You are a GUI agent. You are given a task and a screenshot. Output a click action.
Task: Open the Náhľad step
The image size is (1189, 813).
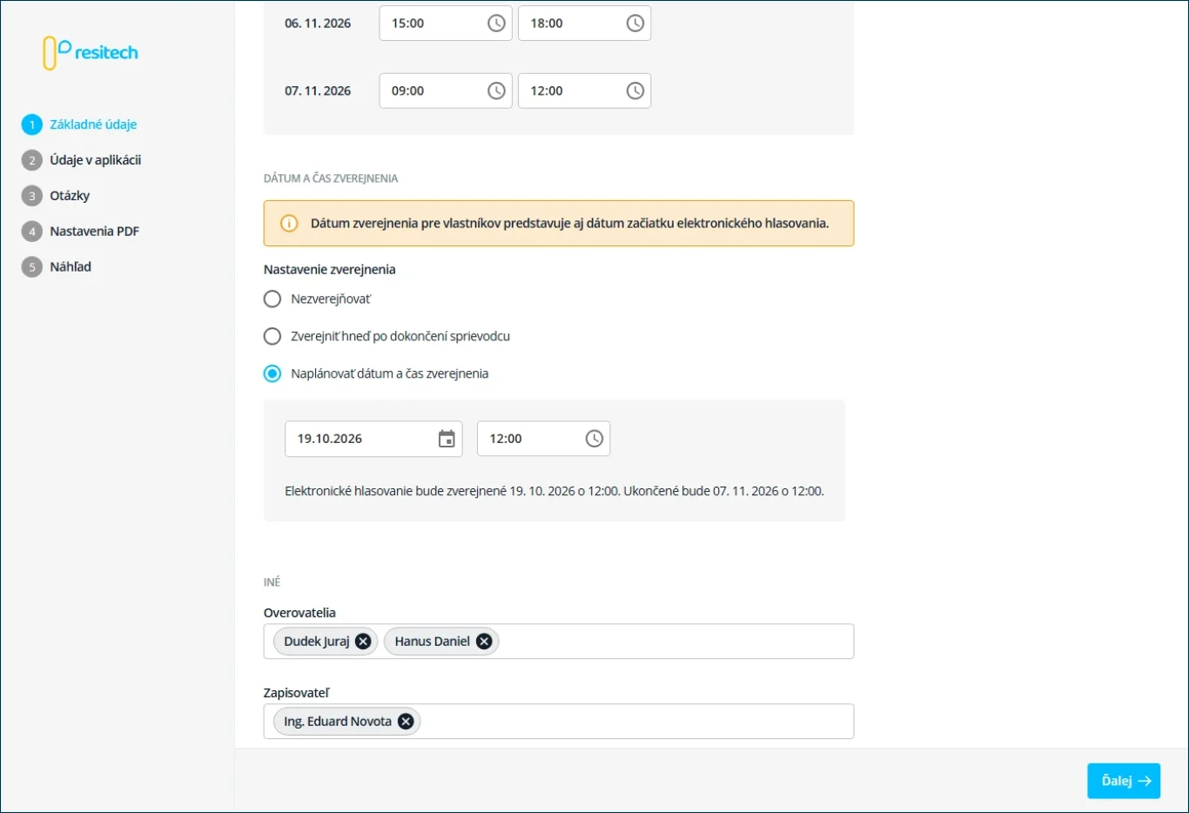(x=71, y=267)
